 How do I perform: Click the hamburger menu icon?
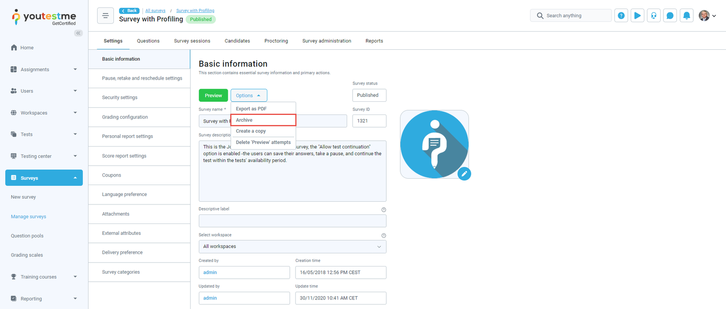(105, 16)
